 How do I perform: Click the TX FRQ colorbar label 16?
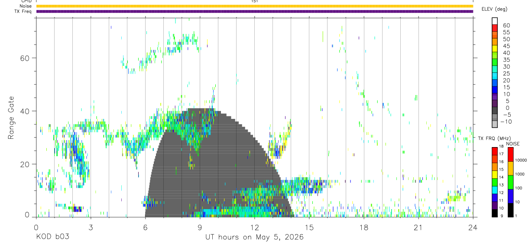point(501,162)
